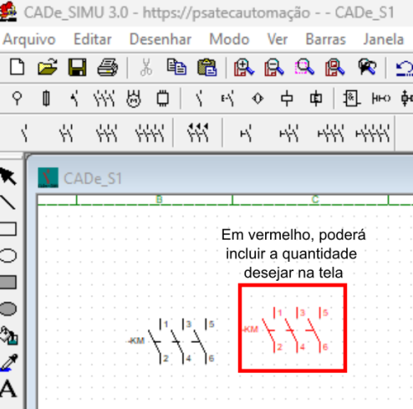This screenshot has height=409, width=413.
Task: Select the single-pole contact symbol
Action: point(25,133)
